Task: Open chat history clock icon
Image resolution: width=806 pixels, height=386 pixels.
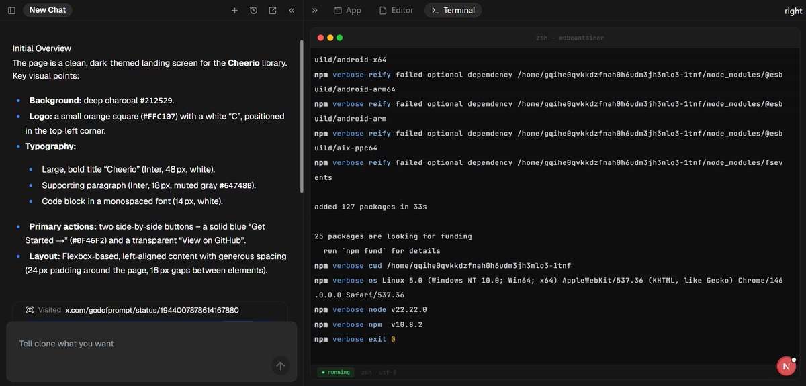Action: 253,11
